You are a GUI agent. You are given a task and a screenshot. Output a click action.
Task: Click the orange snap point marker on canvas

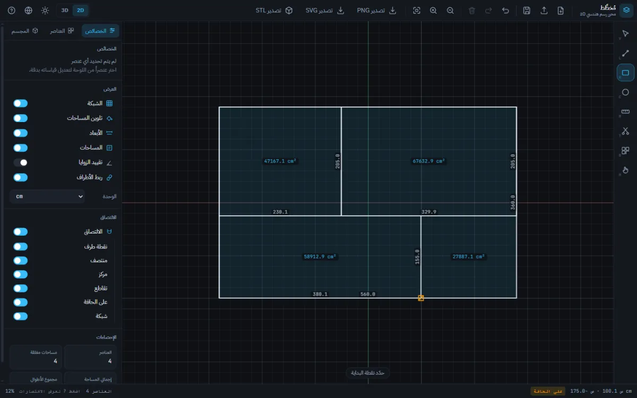[421, 298]
